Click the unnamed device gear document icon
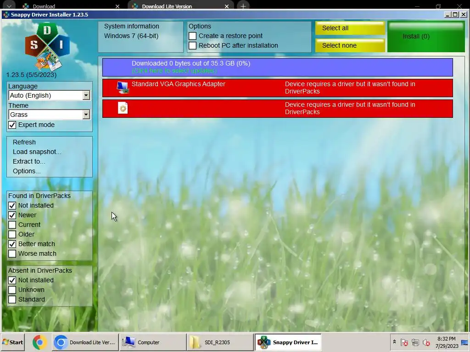The image size is (470, 352). click(x=123, y=108)
